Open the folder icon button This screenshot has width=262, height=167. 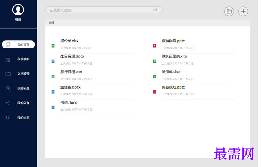(x=229, y=12)
